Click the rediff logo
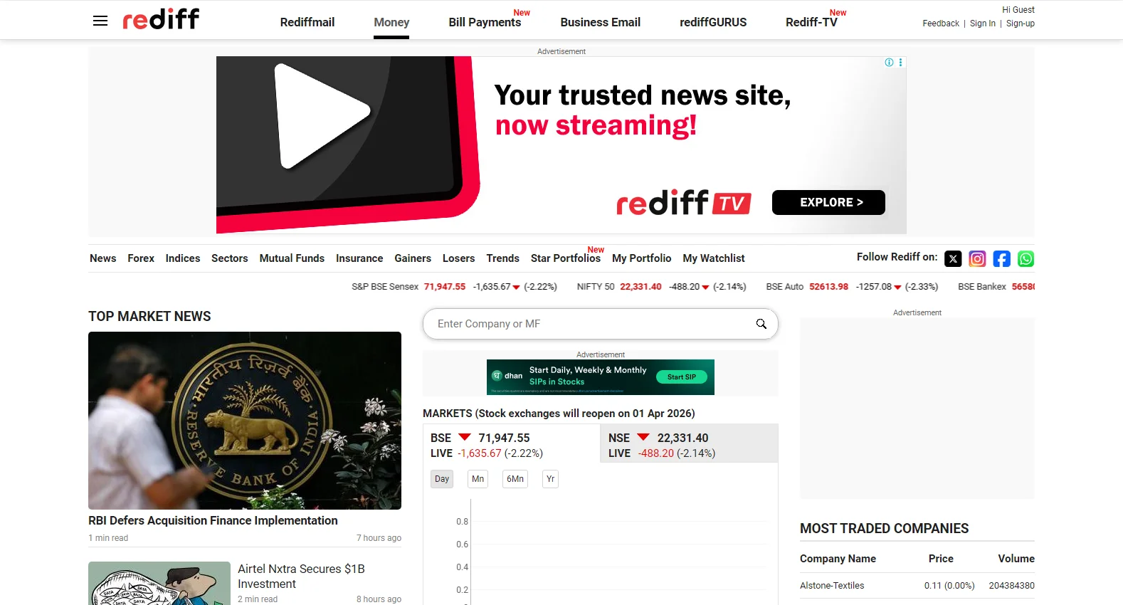This screenshot has width=1123, height=605. point(161,19)
